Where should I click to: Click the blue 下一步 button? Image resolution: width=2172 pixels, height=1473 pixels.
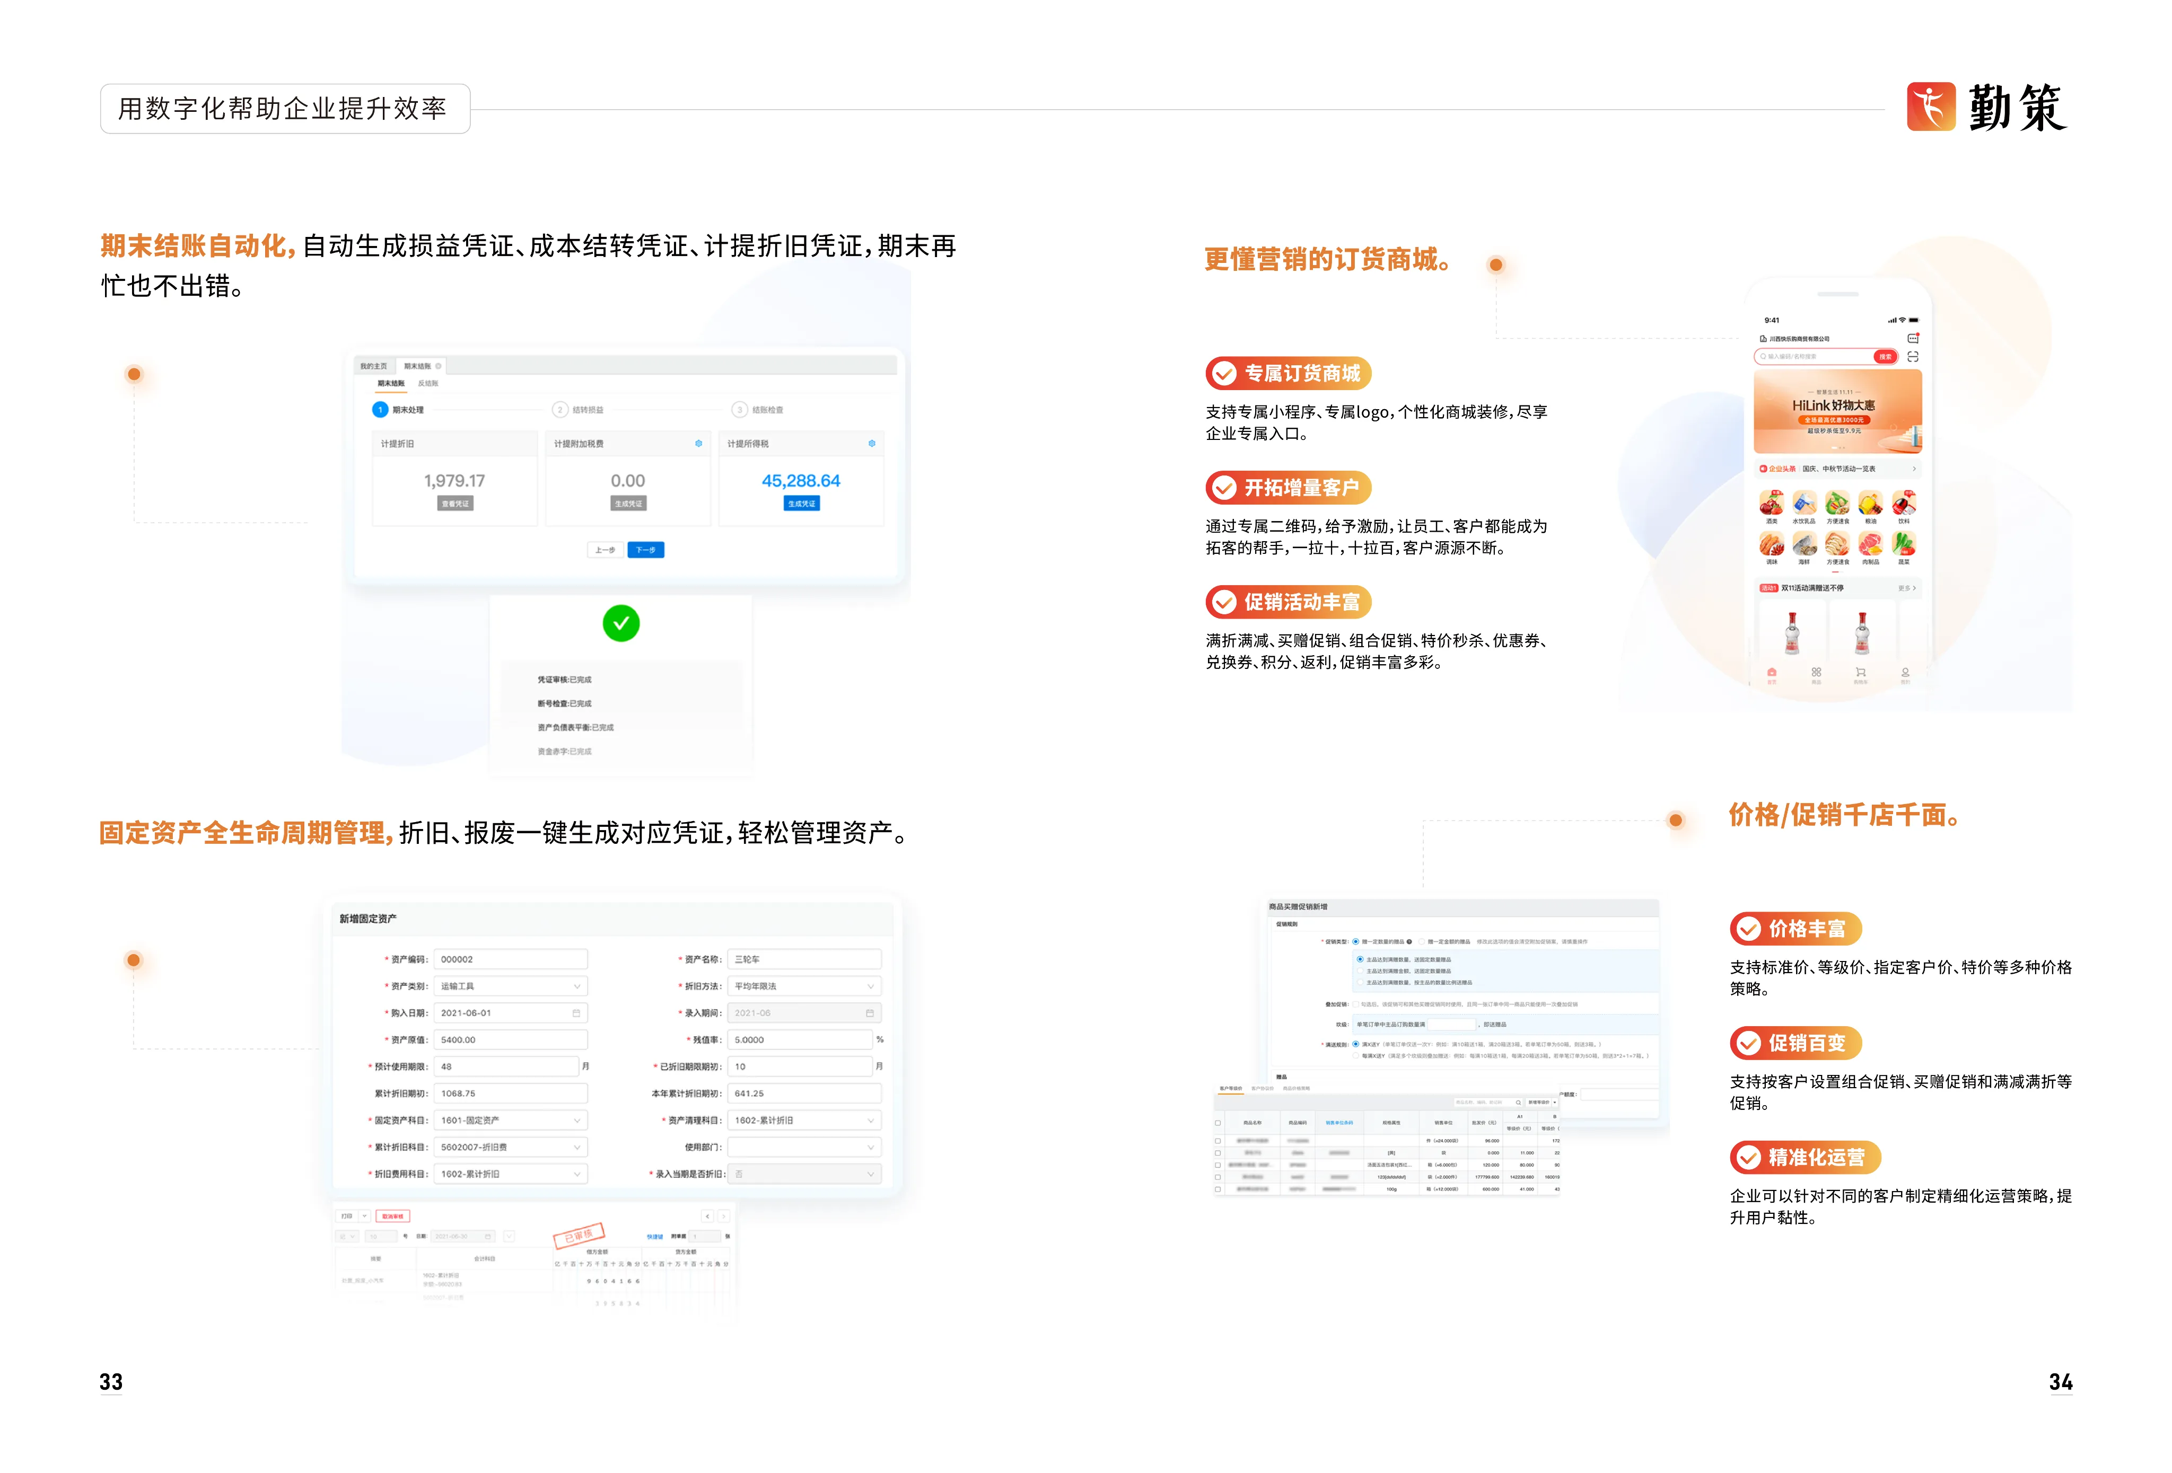pos(646,550)
